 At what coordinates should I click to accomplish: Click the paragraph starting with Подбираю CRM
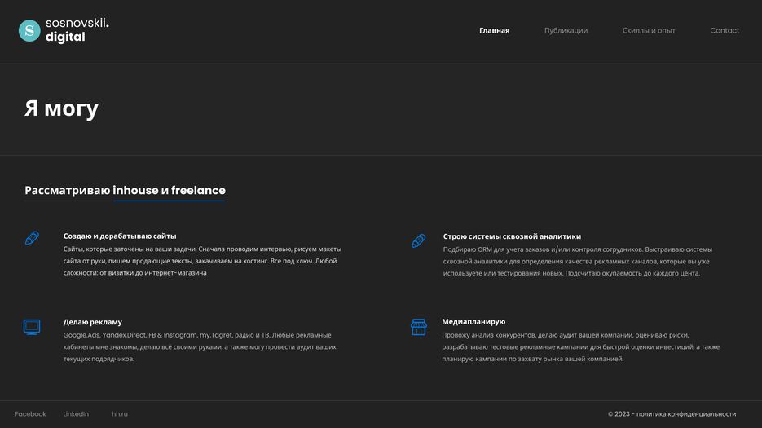click(x=577, y=261)
